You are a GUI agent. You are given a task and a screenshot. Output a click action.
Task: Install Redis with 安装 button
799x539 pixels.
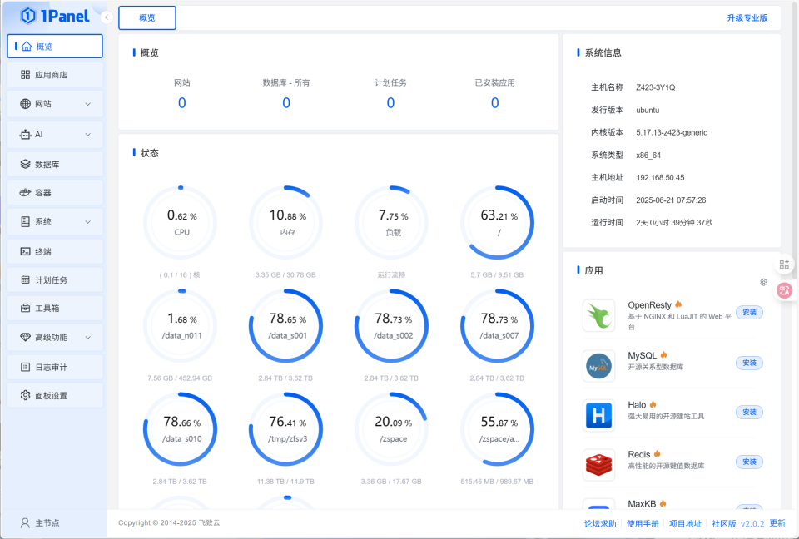(749, 462)
